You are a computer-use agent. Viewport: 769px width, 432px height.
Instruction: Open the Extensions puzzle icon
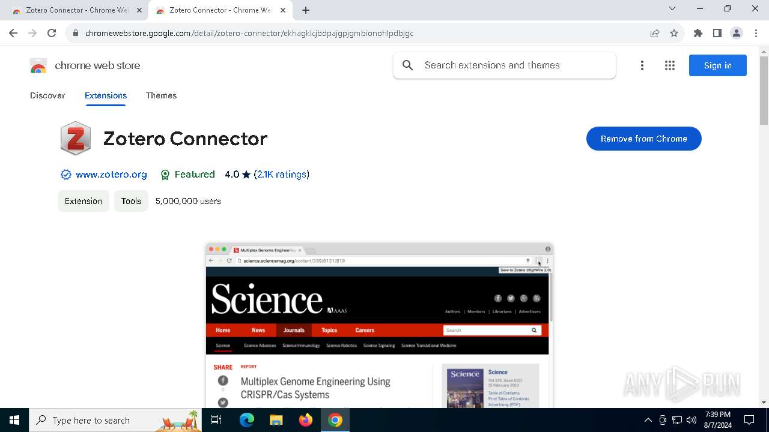pos(698,33)
